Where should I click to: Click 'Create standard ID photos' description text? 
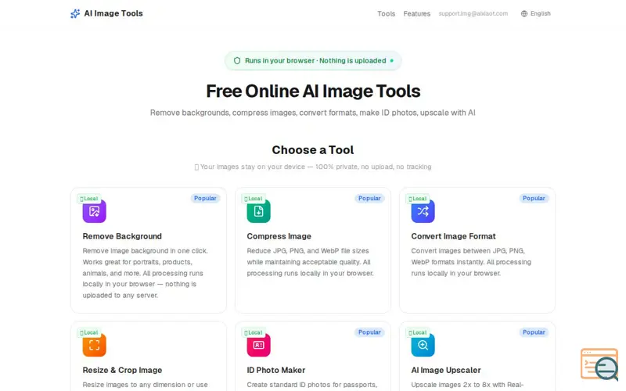tap(311, 385)
